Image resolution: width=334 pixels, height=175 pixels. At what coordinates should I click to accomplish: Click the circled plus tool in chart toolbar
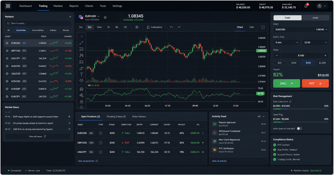coord(82,81)
